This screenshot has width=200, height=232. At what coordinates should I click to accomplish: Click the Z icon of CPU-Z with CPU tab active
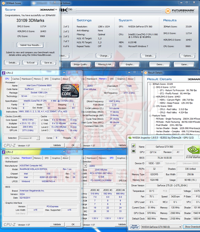4,73
